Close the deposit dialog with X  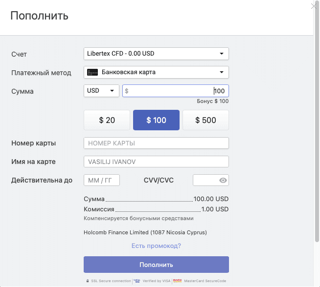click(315, 6)
